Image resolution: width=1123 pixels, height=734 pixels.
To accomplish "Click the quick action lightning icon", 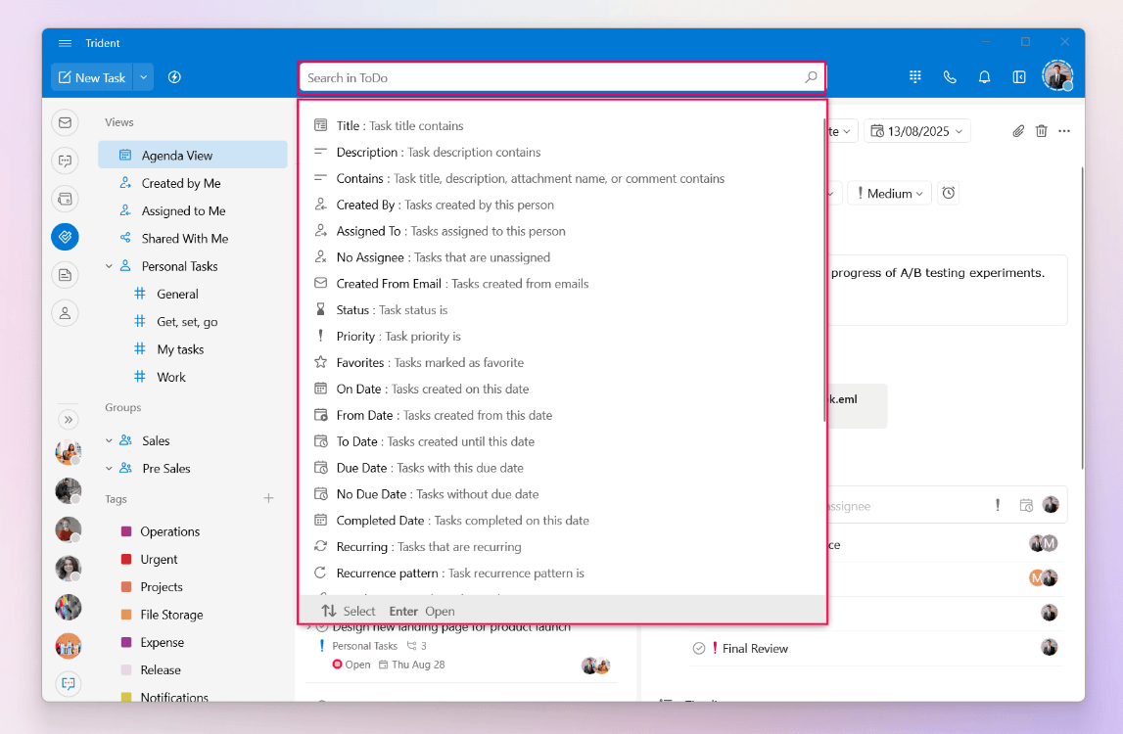I will [174, 77].
